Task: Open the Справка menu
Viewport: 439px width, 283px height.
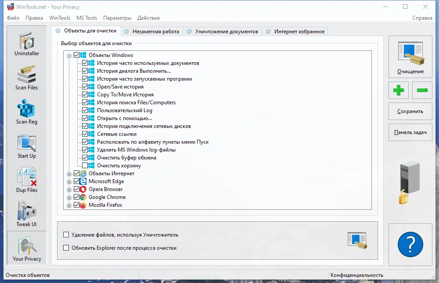Action: click(x=422, y=18)
